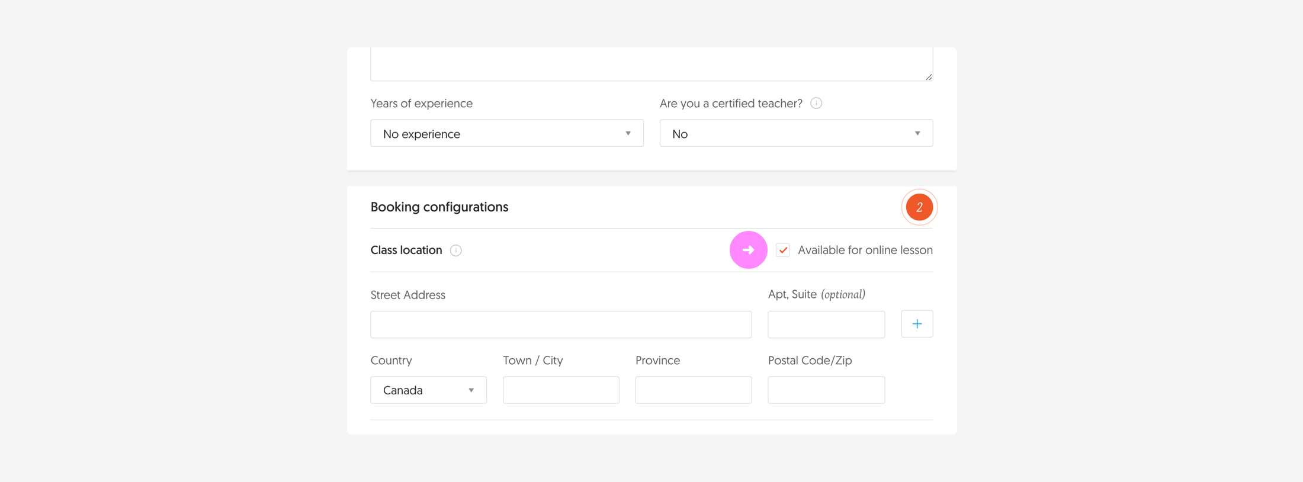Click the Are you a certified teacher label
Image resolution: width=1303 pixels, height=482 pixels.
point(731,103)
